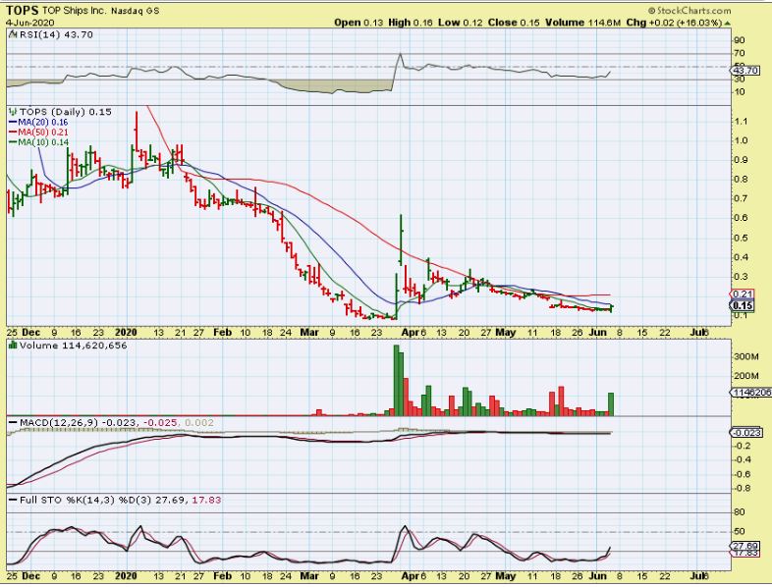Click the Chg +0.02 (+16.03%) value

click(674, 23)
